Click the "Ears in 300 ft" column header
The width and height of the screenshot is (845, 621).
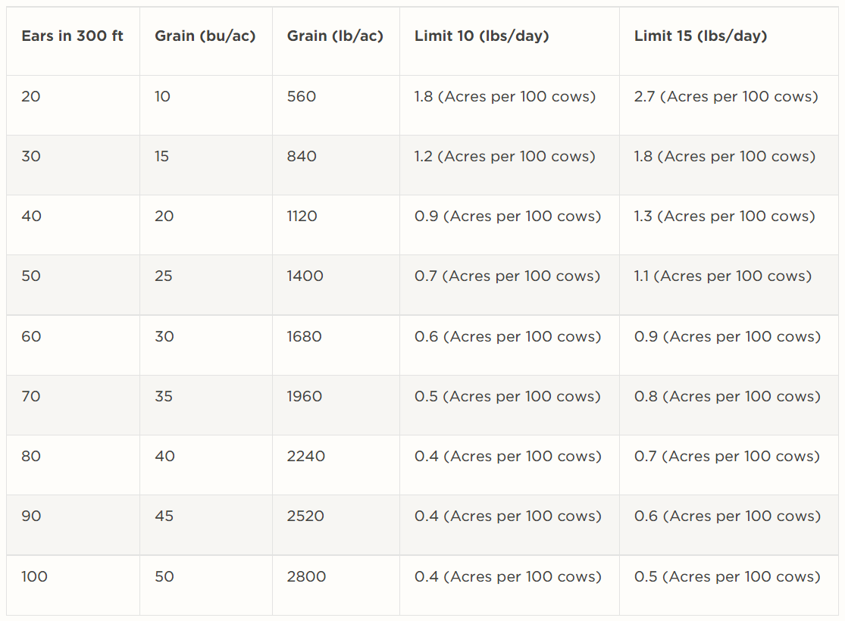pos(72,36)
